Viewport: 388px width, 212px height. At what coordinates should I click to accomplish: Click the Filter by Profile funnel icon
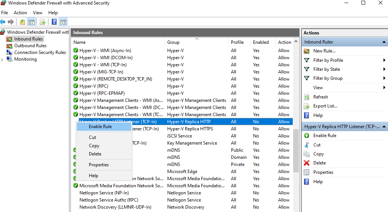point(307,60)
